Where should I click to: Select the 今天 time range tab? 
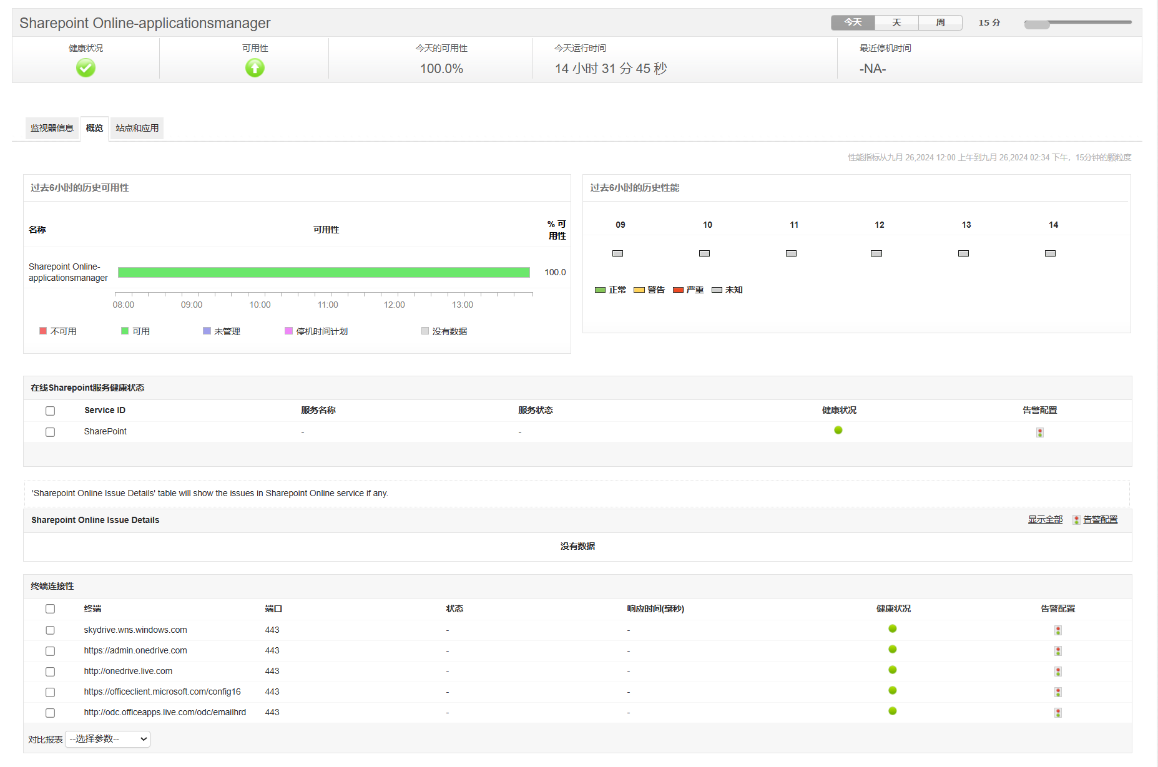point(853,22)
